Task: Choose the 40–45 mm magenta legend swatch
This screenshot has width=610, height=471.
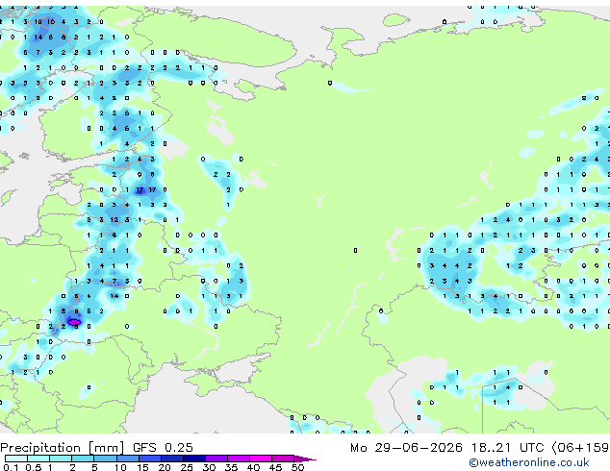Action: coord(261,459)
